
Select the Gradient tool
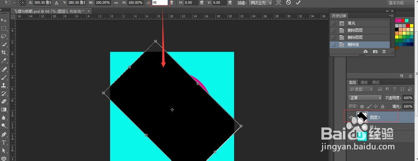pyautogui.click(x=4, y=109)
